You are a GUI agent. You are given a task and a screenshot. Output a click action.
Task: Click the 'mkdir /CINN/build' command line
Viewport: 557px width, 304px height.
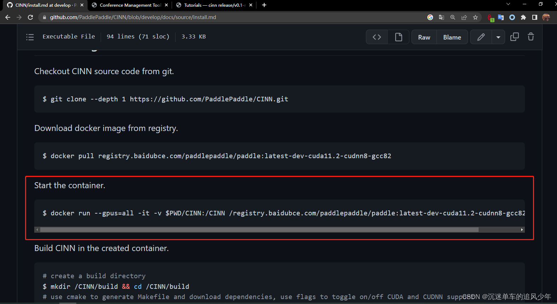116,287
